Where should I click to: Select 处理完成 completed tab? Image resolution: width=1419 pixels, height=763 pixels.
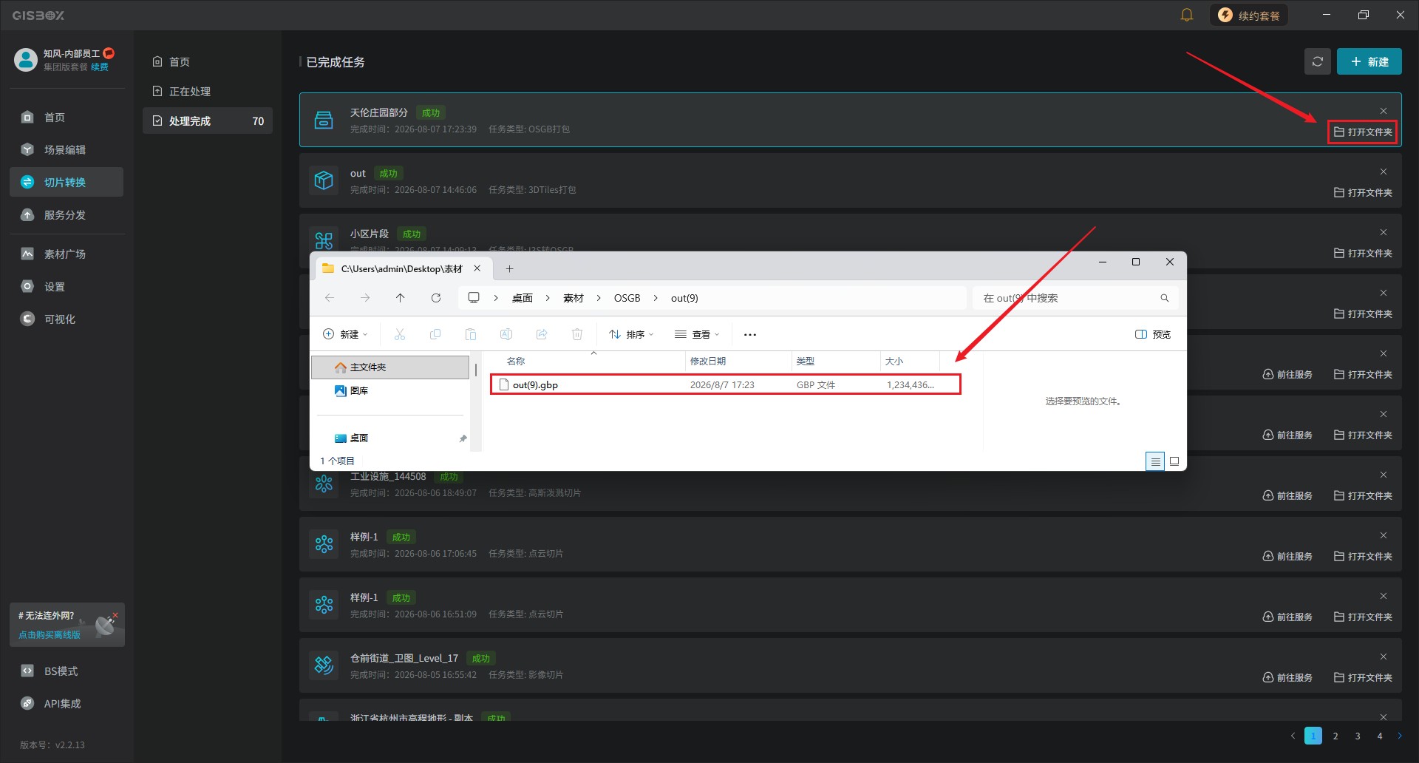208,121
